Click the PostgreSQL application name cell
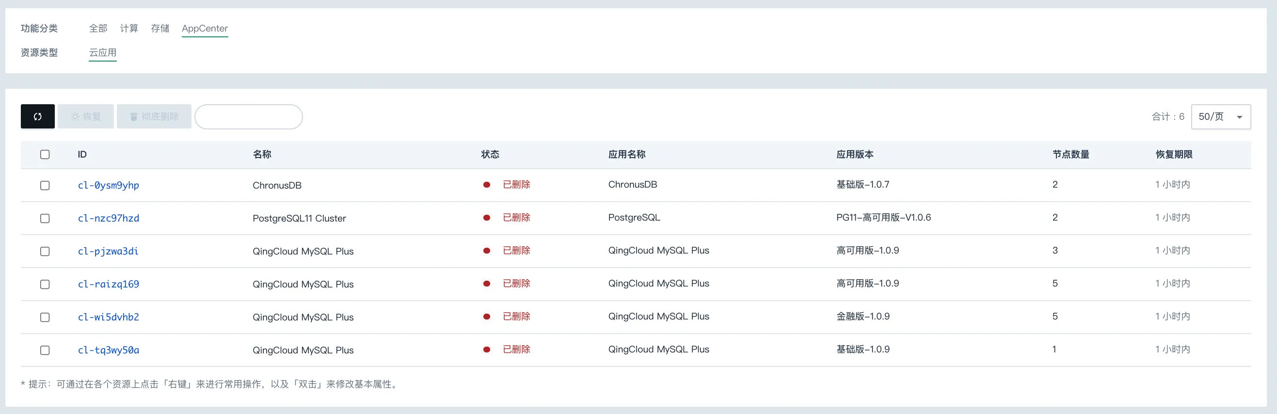Screen dimensions: 1277x414 [x=634, y=217]
